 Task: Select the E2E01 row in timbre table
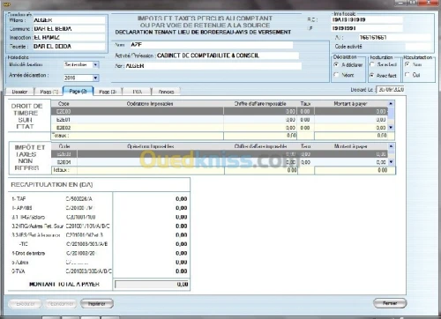(220, 120)
